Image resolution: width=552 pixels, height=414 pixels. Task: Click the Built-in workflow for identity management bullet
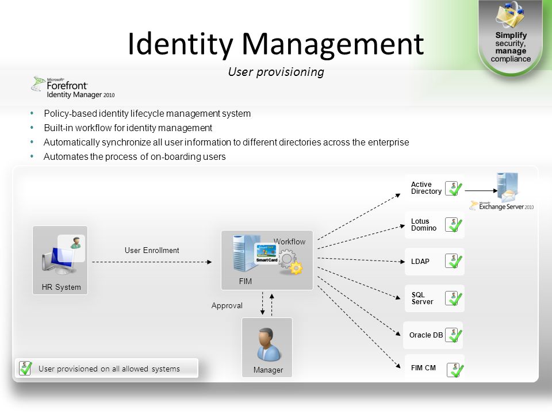[128, 128]
